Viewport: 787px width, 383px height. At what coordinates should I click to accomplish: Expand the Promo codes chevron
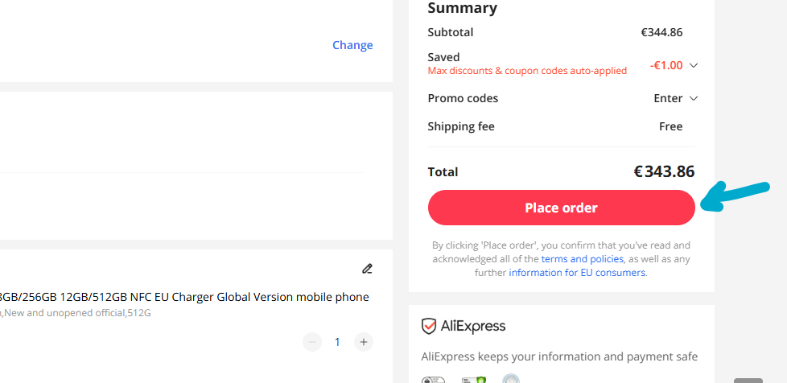pos(694,98)
